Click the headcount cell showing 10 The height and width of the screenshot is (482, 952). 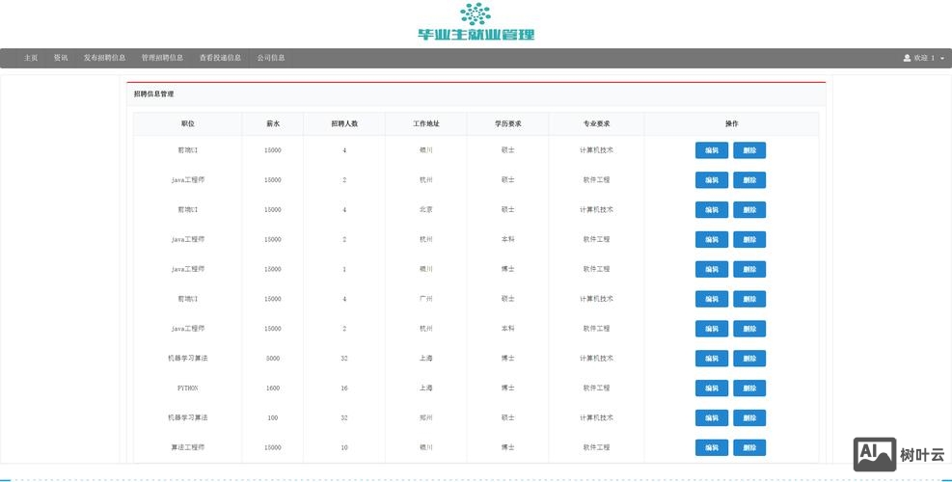click(x=344, y=447)
